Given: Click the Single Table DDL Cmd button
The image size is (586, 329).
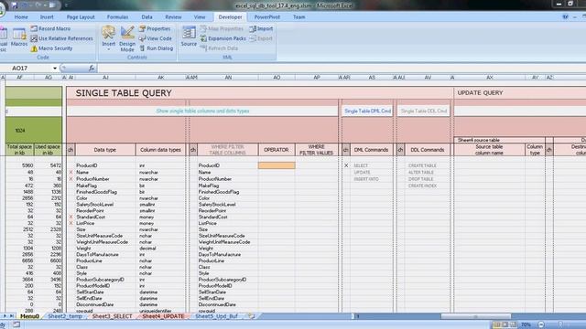Looking at the screenshot, I should 424,111.
